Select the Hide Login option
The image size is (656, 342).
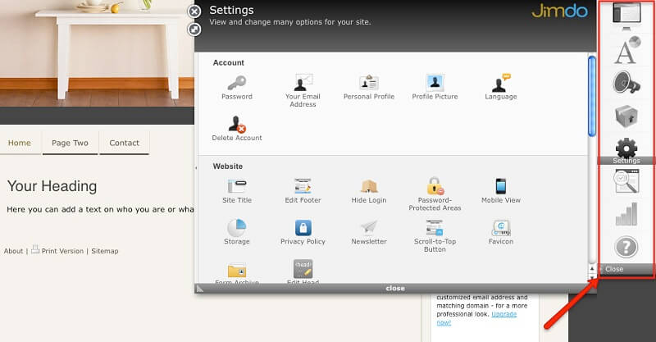coord(368,191)
